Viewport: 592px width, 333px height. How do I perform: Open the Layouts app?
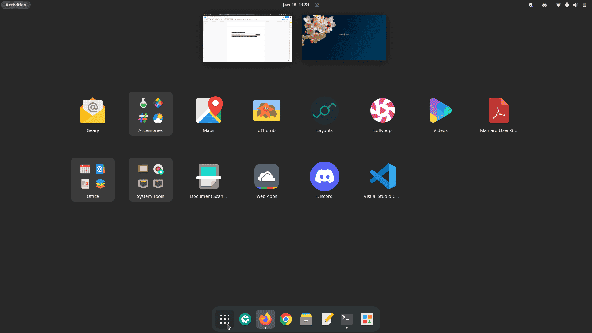click(x=325, y=113)
